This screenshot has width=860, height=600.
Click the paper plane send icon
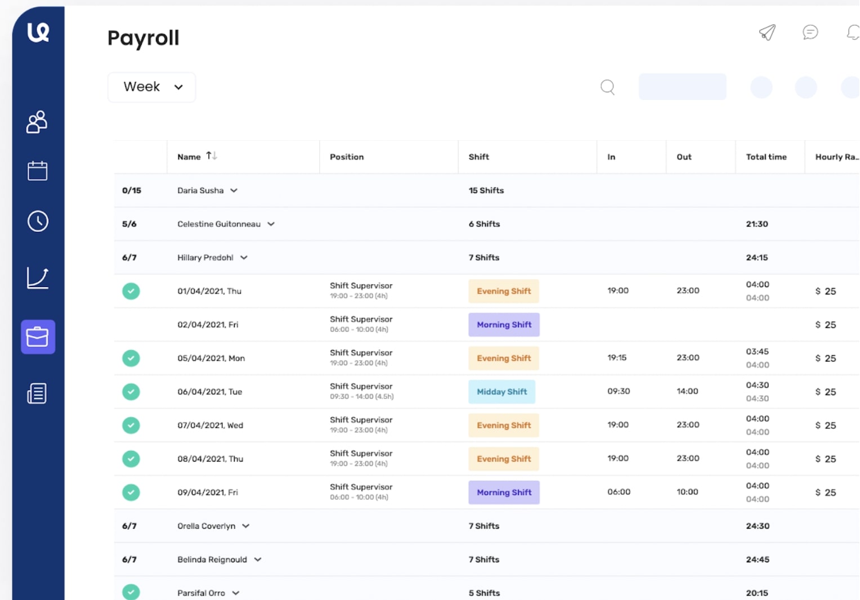pyautogui.click(x=767, y=33)
